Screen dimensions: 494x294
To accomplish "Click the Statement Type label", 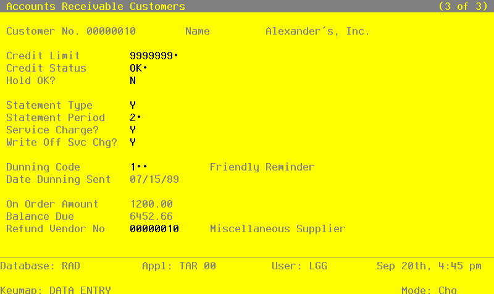I will click(49, 105).
